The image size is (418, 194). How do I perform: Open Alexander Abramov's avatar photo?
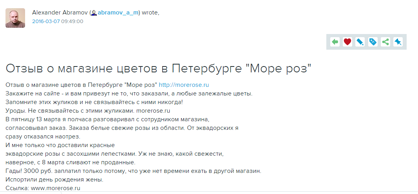[15, 18]
